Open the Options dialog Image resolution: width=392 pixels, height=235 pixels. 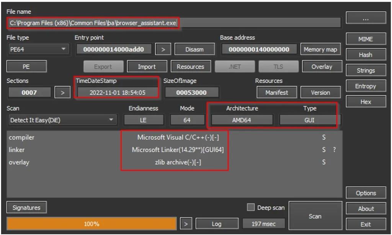tap(366, 193)
